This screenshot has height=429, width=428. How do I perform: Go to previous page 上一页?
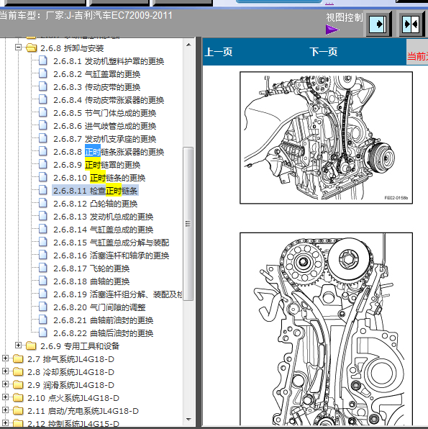point(219,52)
